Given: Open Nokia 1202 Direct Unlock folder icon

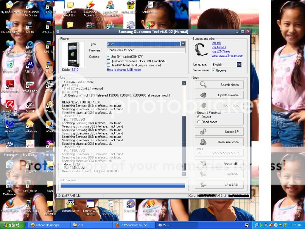Looking at the screenshot, I should click(x=70, y=9).
